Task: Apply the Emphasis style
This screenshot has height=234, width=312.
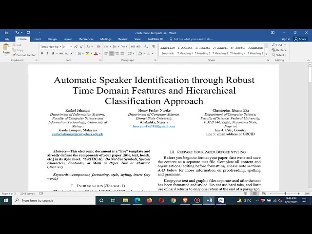Action: point(168,50)
